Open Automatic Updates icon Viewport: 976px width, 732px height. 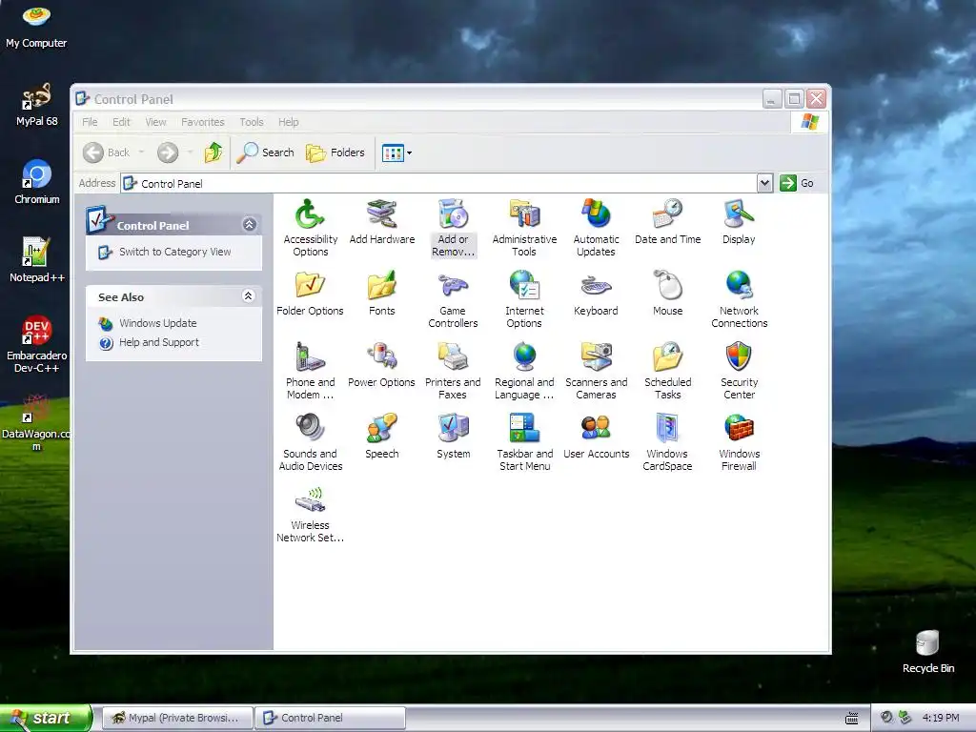[x=596, y=228]
